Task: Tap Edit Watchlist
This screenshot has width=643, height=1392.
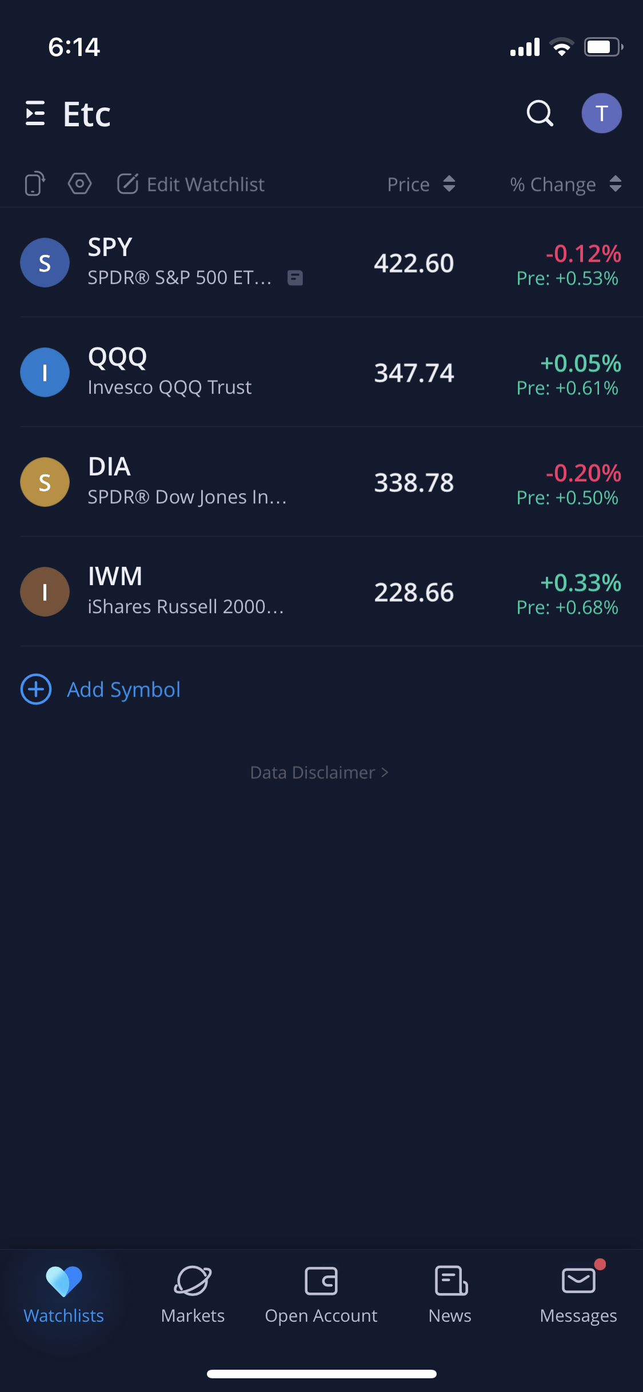Action: pyautogui.click(x=191, y=184)
